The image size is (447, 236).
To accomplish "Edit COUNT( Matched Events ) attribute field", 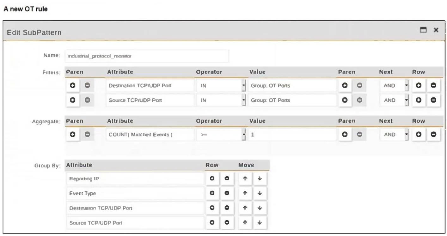I will coord(150,134).
